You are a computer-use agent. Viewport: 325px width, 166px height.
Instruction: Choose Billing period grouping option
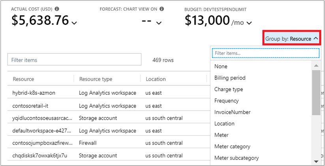point(230,78)
